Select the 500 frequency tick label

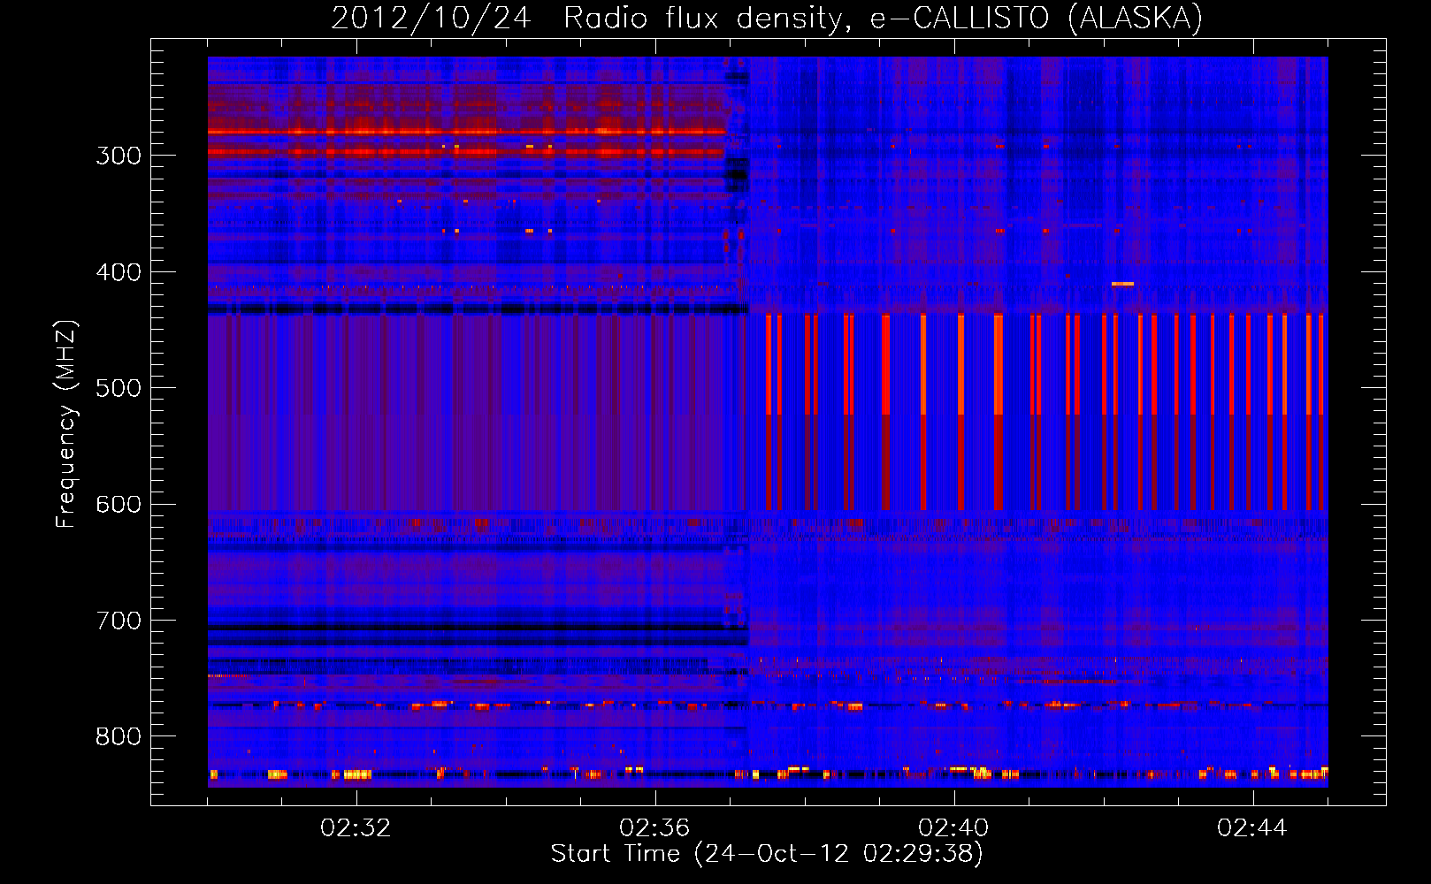[119, 388]
